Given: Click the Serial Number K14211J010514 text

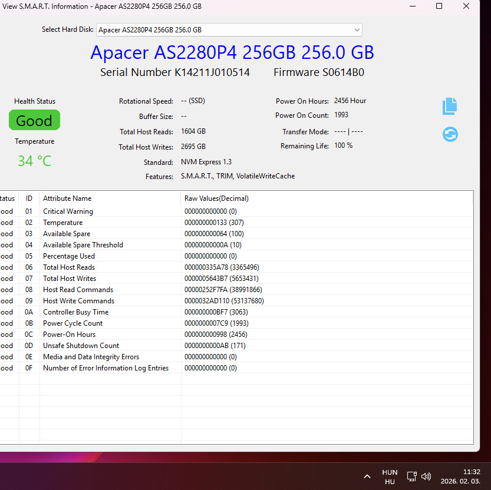Looking at the screenshot, I should pyautogui.click(x=175, y=72).
